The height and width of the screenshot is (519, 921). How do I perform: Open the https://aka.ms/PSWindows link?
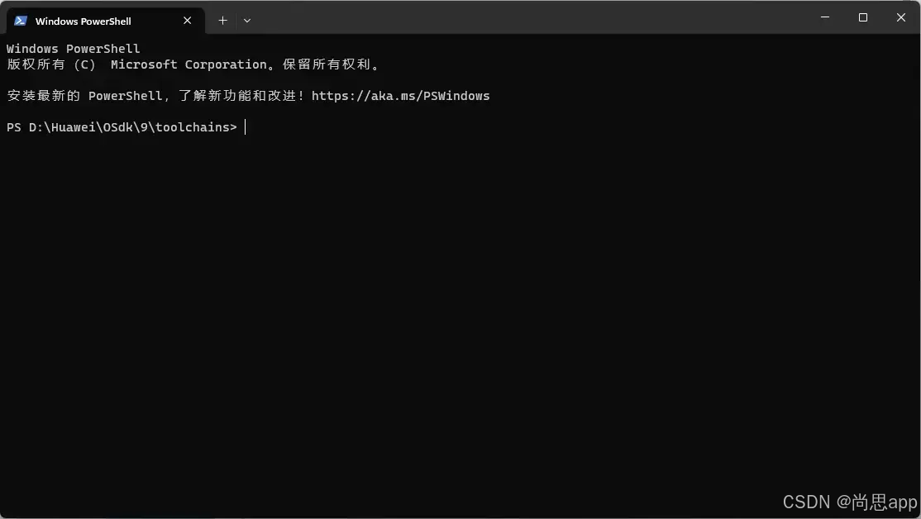coord(400,96)
